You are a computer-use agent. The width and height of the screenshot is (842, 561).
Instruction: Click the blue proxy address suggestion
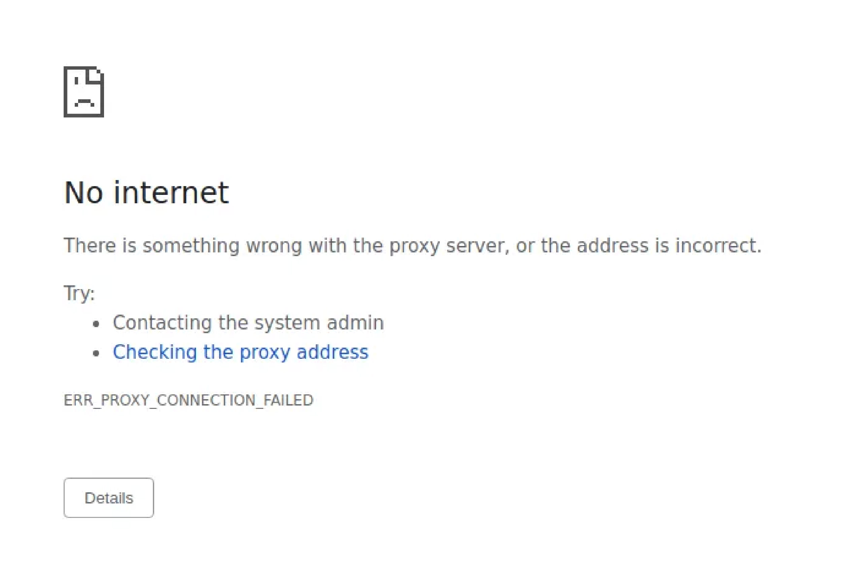(x=240, y=352)
